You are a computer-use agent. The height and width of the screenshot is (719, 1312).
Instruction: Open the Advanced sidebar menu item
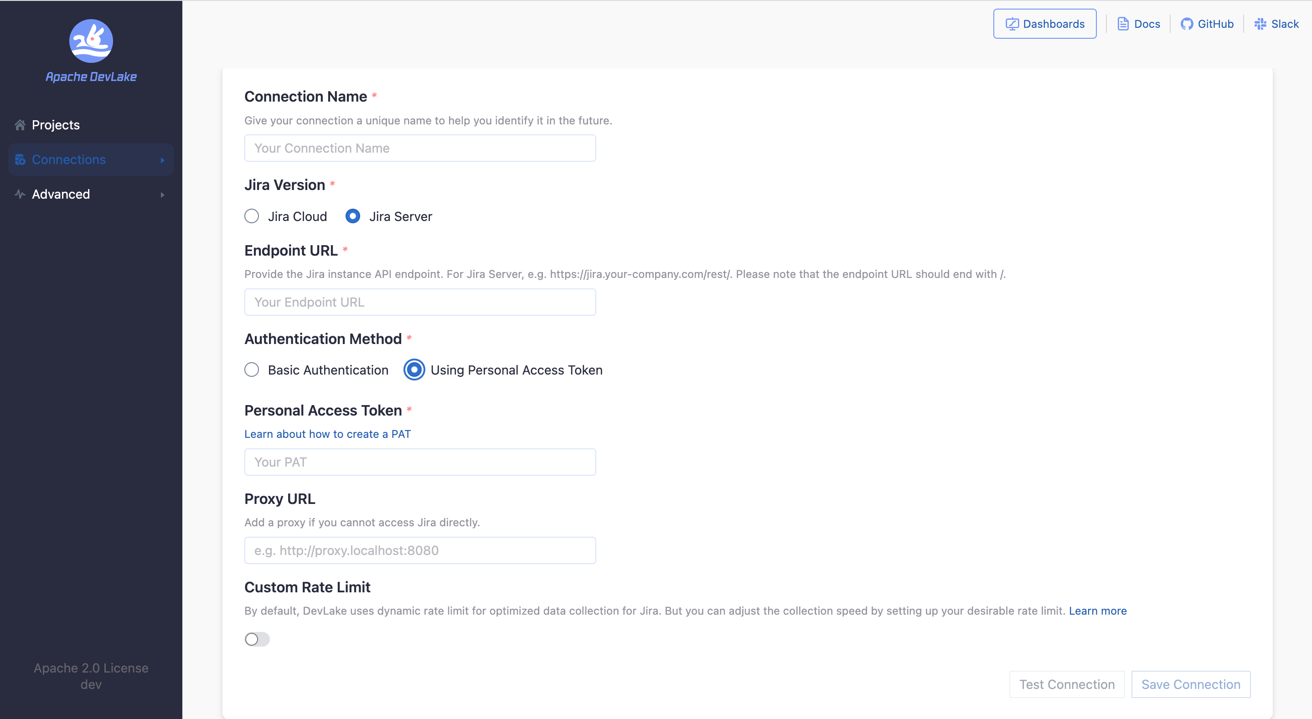61,194
